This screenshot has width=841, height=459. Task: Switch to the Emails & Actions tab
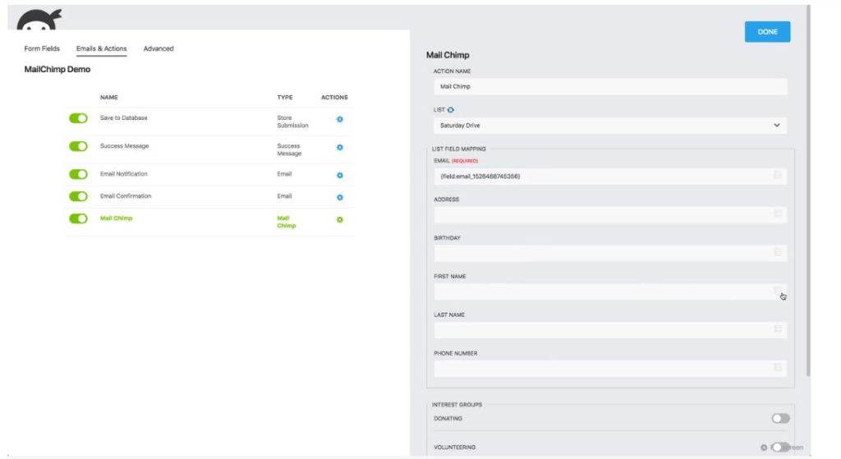point(101,48)
